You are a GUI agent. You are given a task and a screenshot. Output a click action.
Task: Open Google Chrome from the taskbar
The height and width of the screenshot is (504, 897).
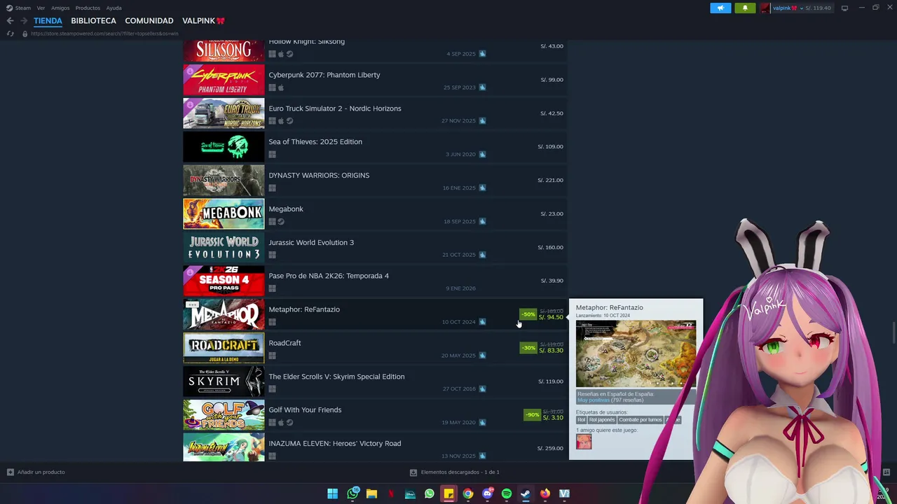(468, 493)
